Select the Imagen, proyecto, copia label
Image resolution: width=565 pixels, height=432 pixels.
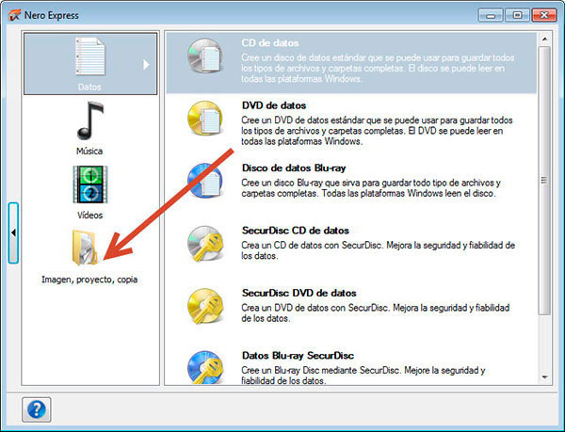pyautogui.click(x=89, y=280)
